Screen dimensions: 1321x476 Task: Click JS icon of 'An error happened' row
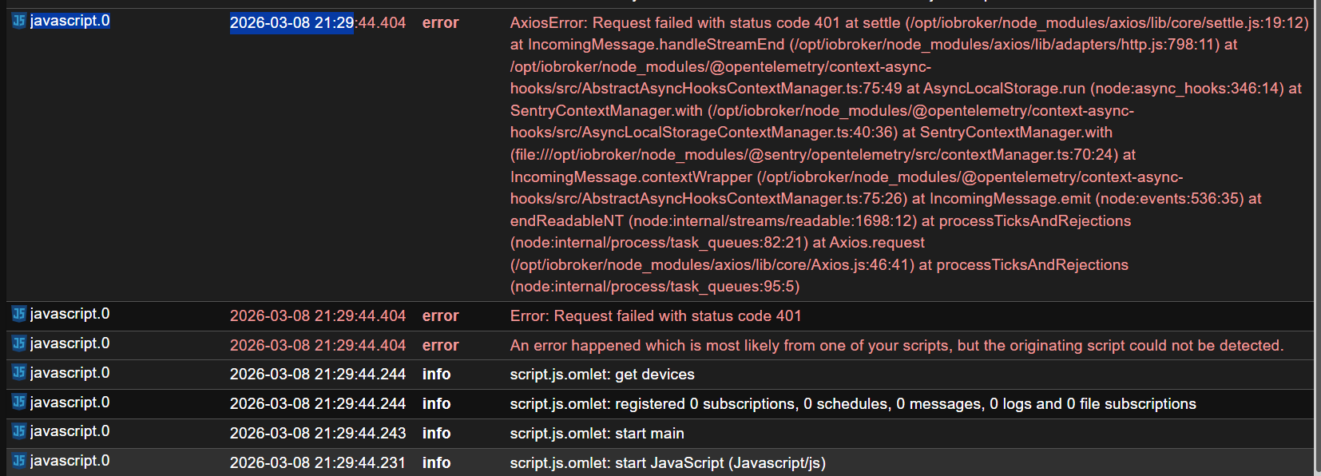point(19,343)
